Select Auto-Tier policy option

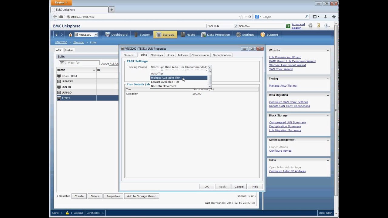[179, 74]
